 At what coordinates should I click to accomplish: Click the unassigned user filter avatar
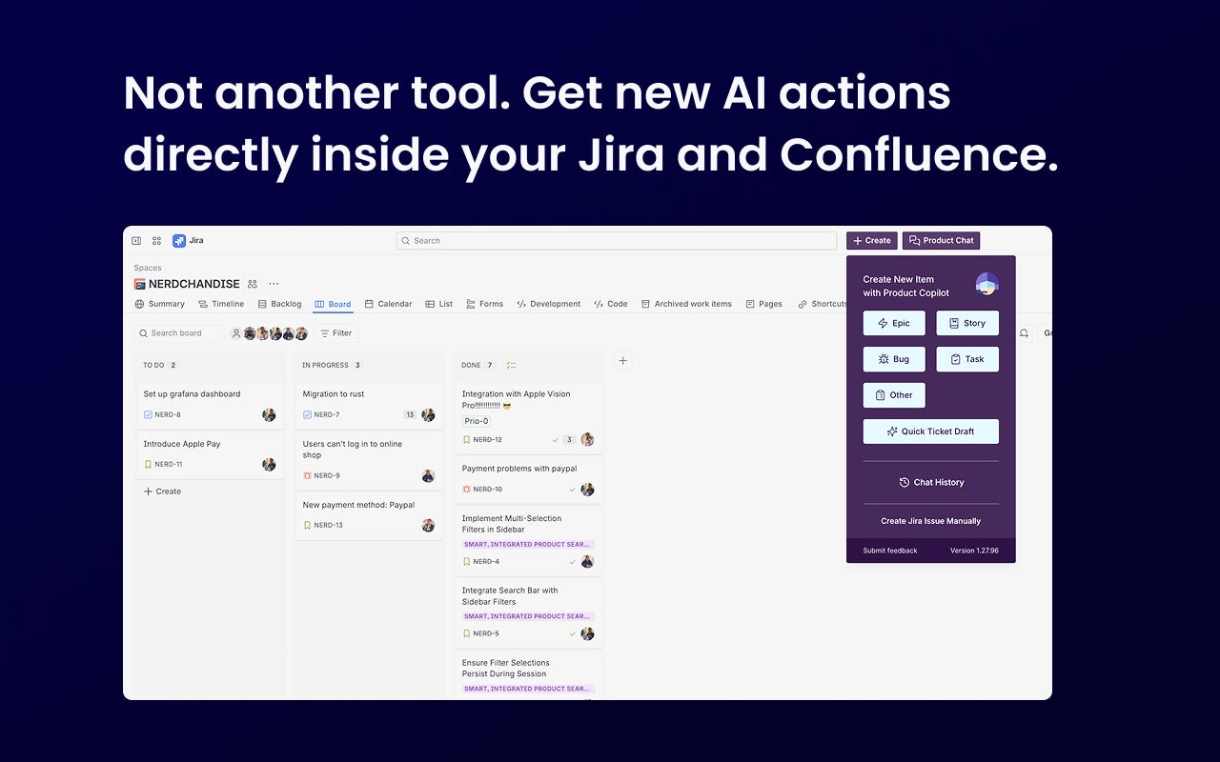(x=236, y=333)
